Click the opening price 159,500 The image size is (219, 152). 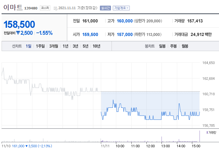90,34
